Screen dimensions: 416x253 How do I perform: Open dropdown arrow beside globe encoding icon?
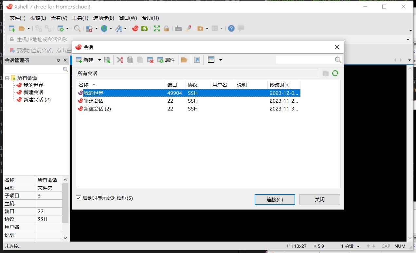pyautogui.click(x=111, y=28)
